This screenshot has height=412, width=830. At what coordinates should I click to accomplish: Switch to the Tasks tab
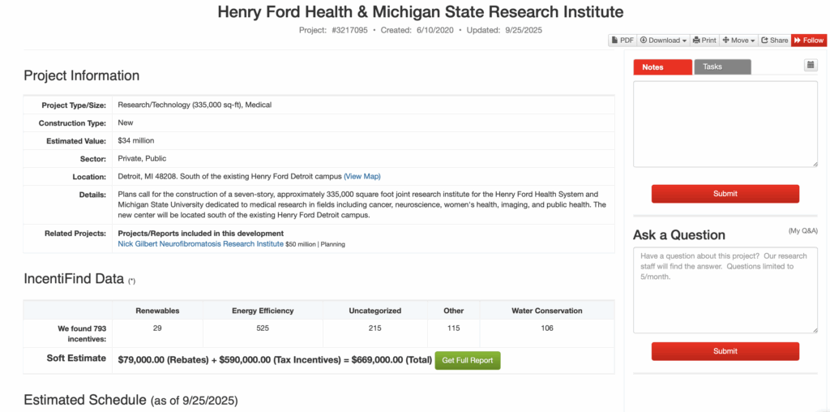(x=722, y=67)
